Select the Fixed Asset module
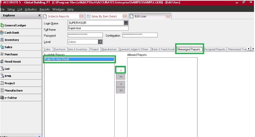Screen dimensions: 255x137 point(12,62)
